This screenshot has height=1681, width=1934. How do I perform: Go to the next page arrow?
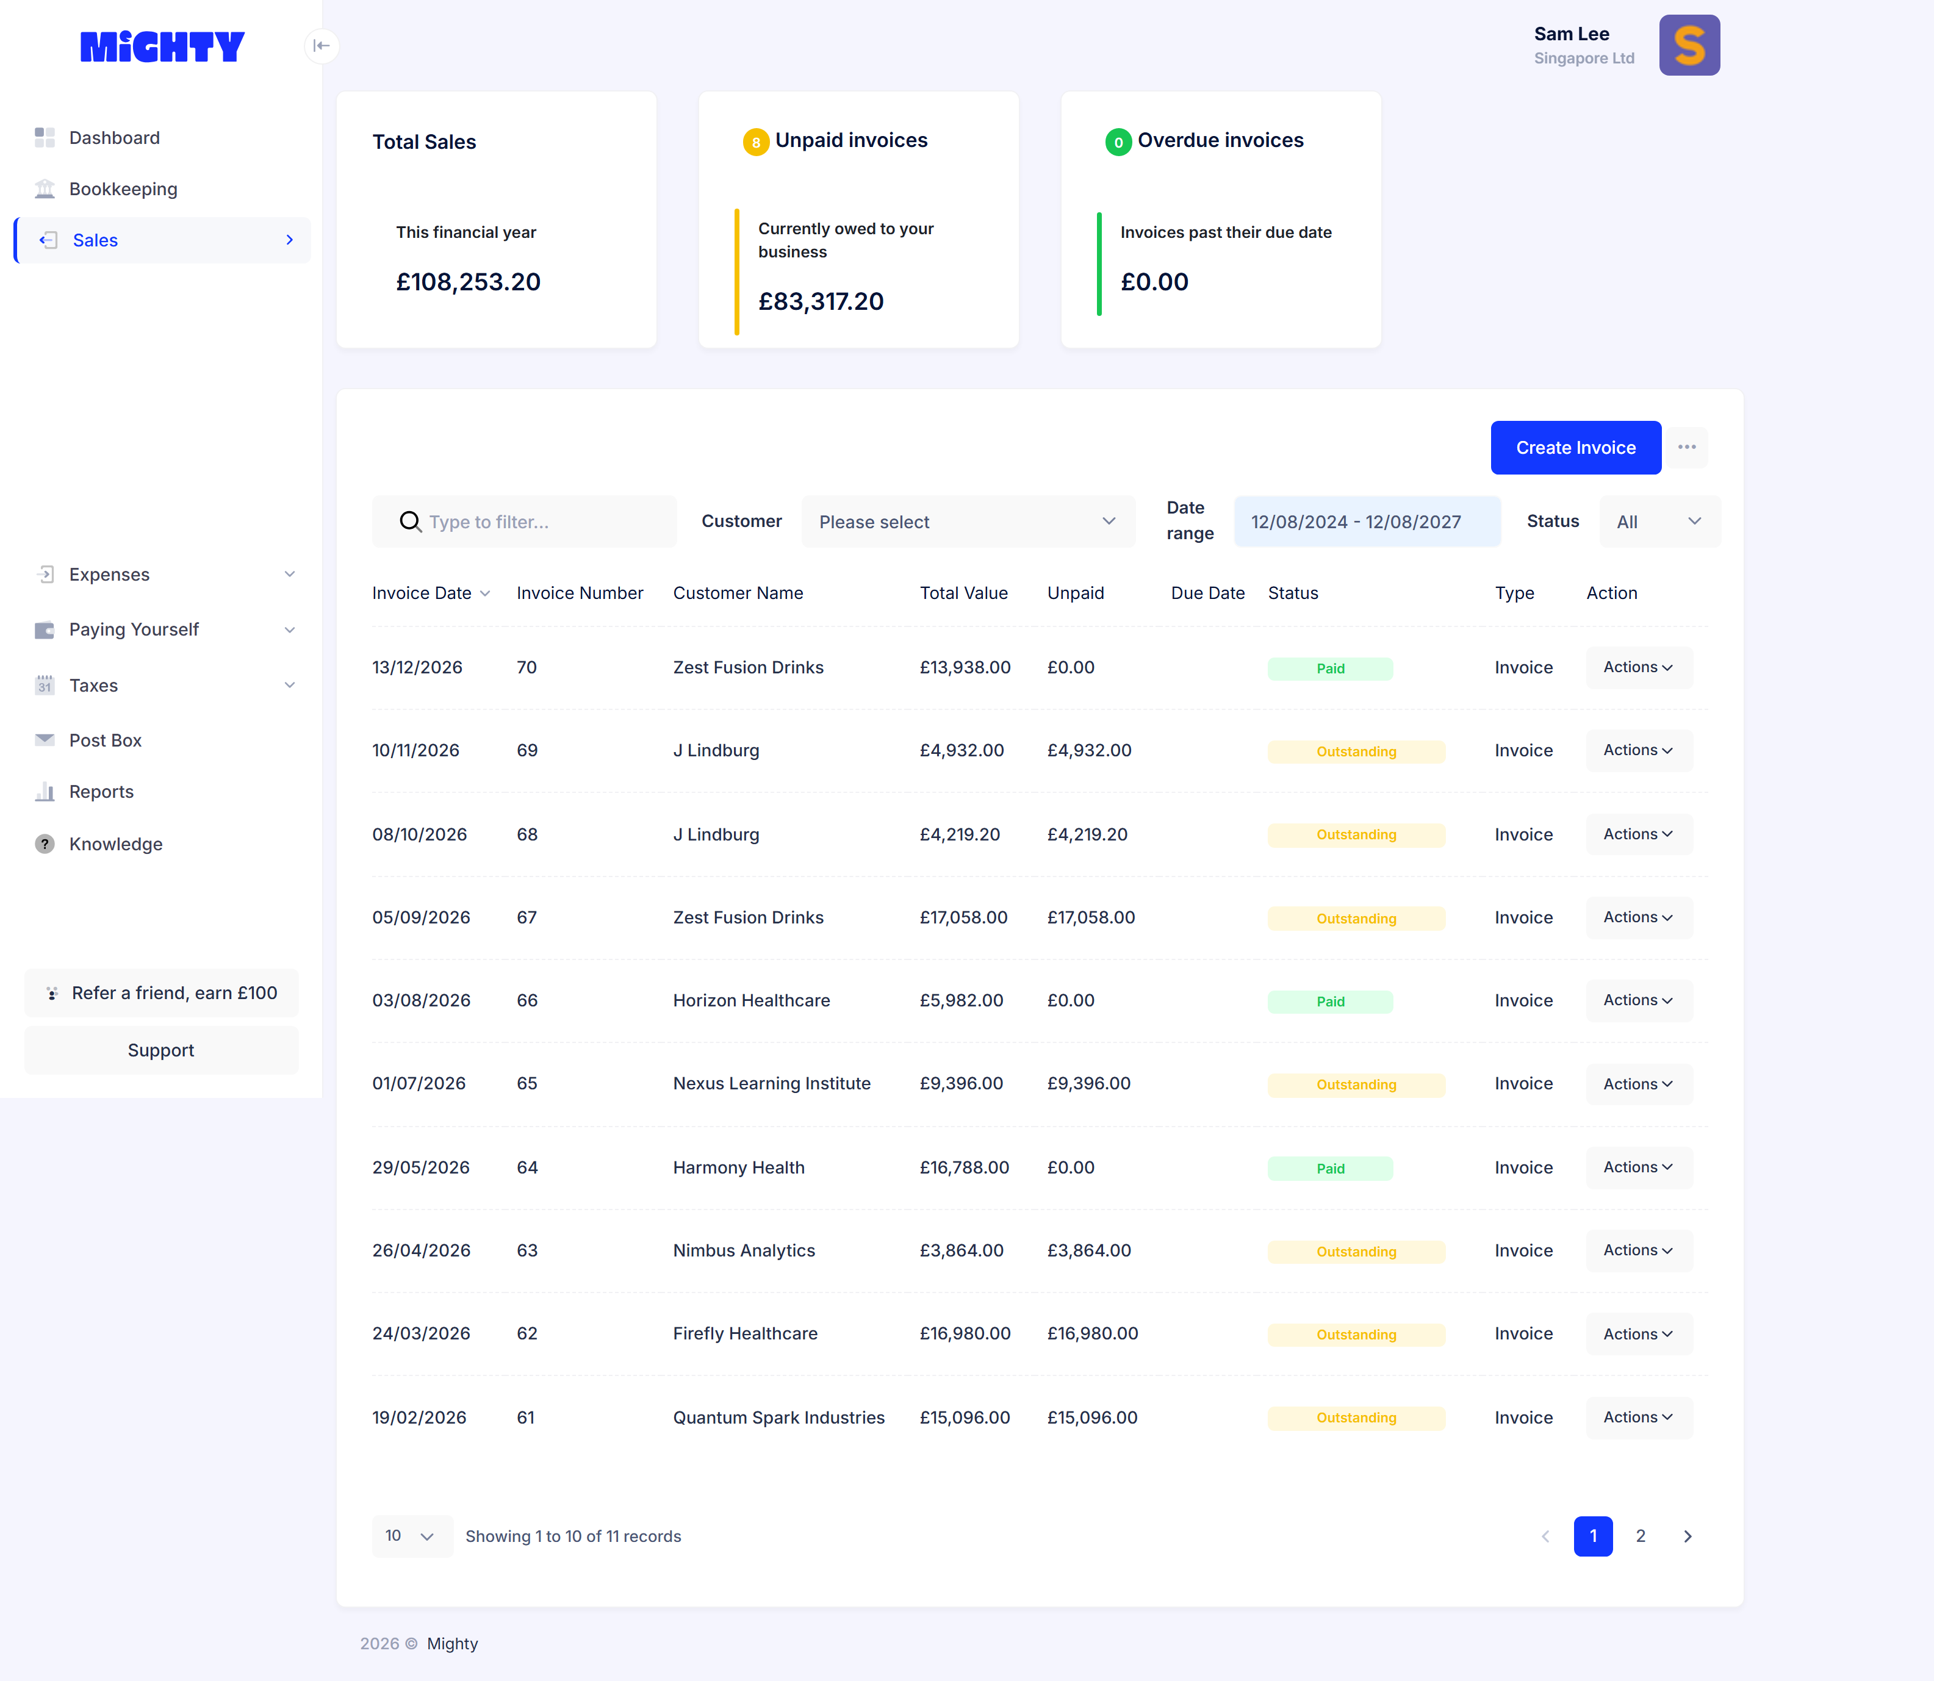click(1687, 1536)
